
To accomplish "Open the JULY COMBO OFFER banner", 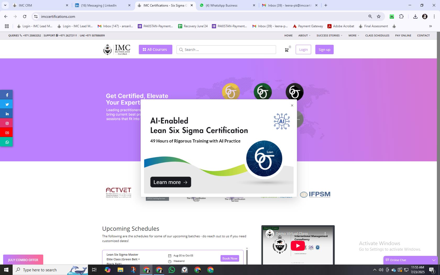I will tap(23, 260).
